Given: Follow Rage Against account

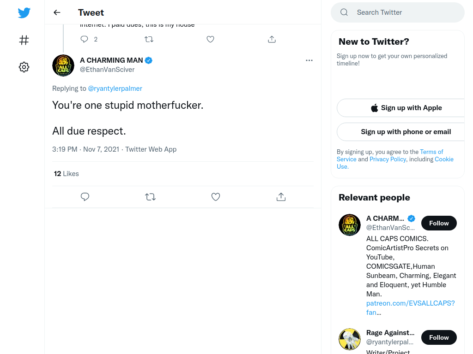Looking at the screenshot, I should pos(439,337).
